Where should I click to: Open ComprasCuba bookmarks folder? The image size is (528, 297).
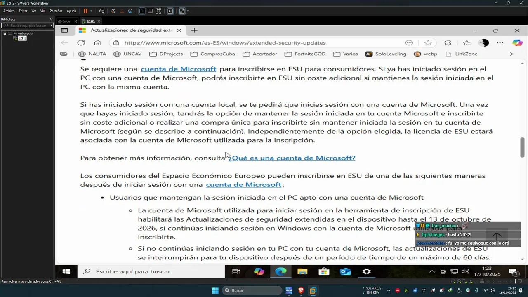click(213, 54)
